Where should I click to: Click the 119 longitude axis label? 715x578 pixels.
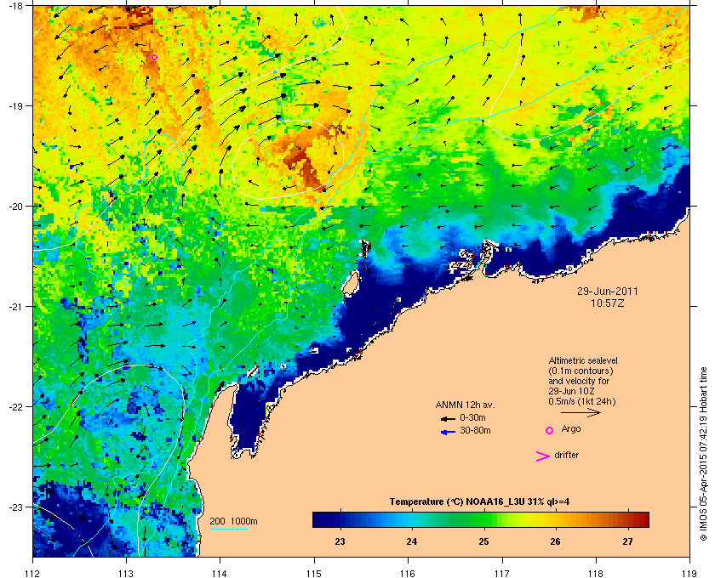pos(689,574)
